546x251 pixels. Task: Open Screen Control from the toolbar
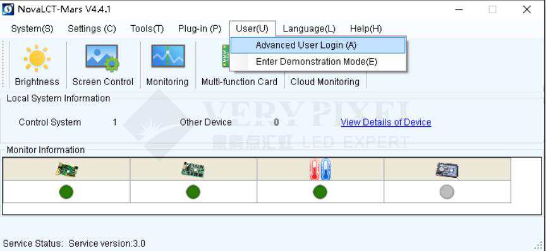pyautogui.click(x=103, y=65)
